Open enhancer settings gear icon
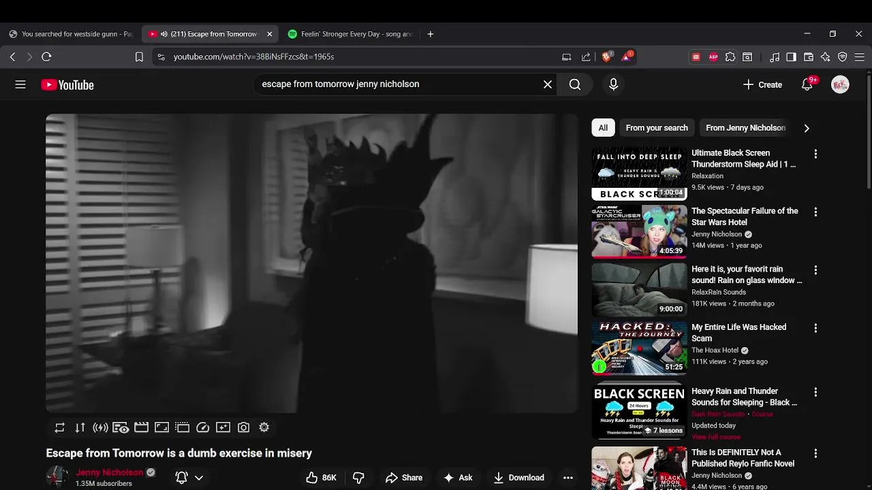Screen dimensions: 872x490 click(x=264, y=427)
